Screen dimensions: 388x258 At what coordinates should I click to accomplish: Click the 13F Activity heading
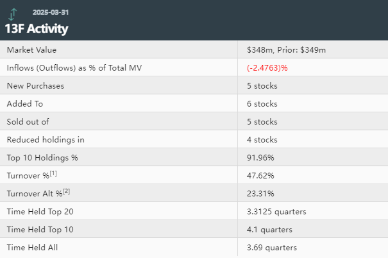pyautogui.click(x=37, y=28)
